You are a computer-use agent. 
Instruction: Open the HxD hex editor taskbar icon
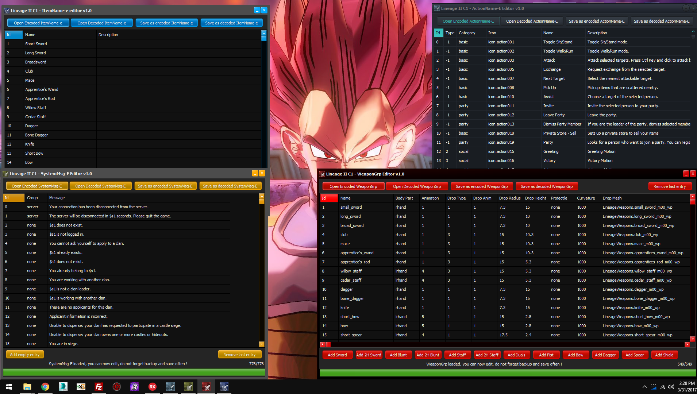coord(81,387)
